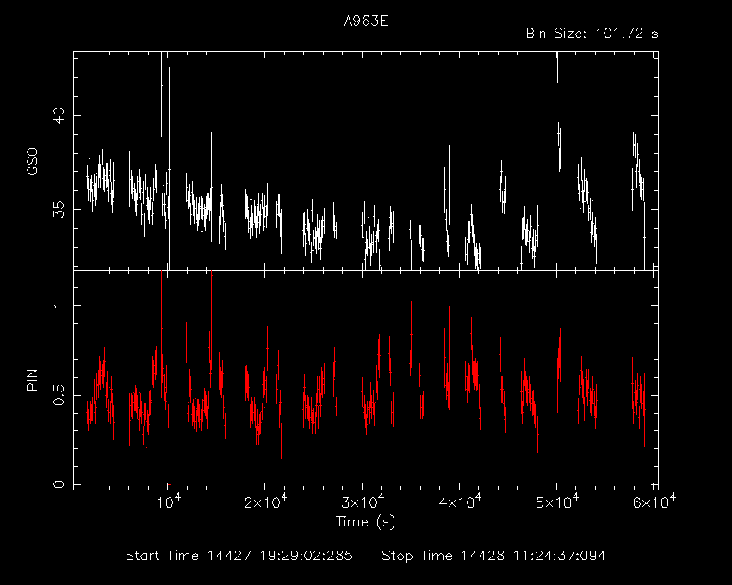
Task: Click the x-axis tick label 3×10^4
Action: click(x=363, y=502)
